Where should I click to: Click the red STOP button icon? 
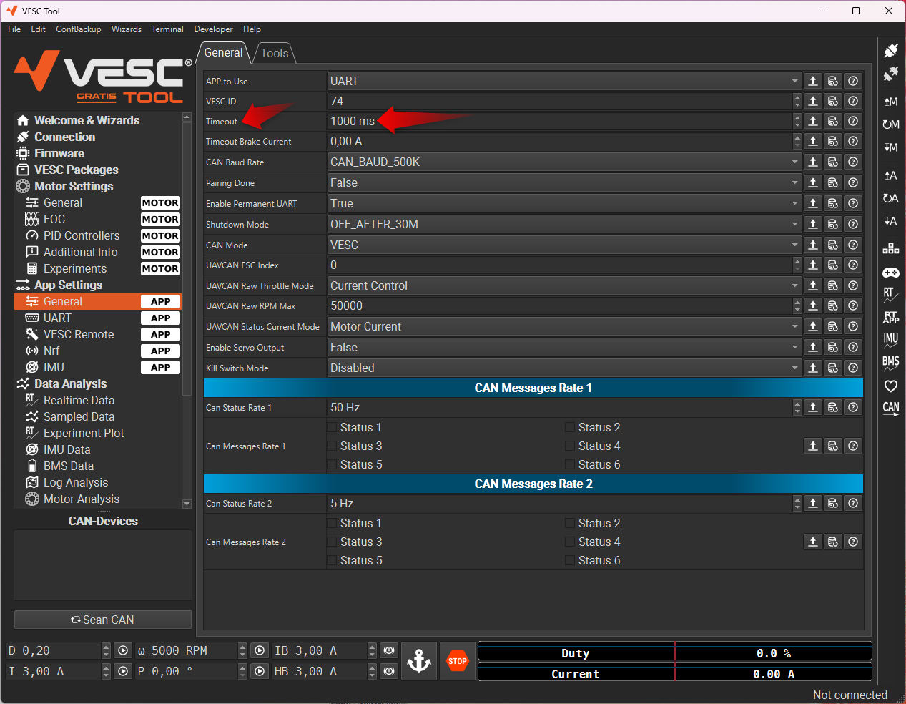coord(458,661)
